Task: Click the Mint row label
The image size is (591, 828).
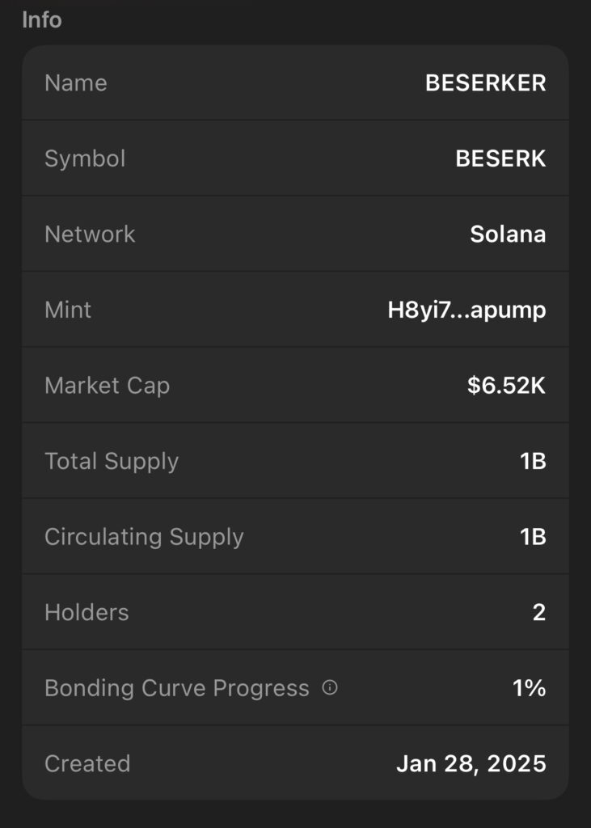Action: click(x=68, y=310)
